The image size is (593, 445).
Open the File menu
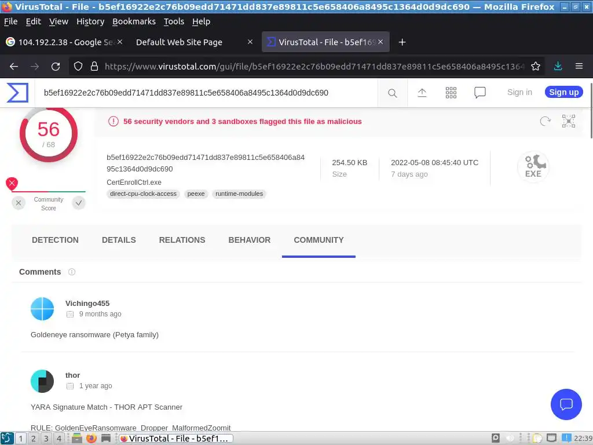[10, 21]
